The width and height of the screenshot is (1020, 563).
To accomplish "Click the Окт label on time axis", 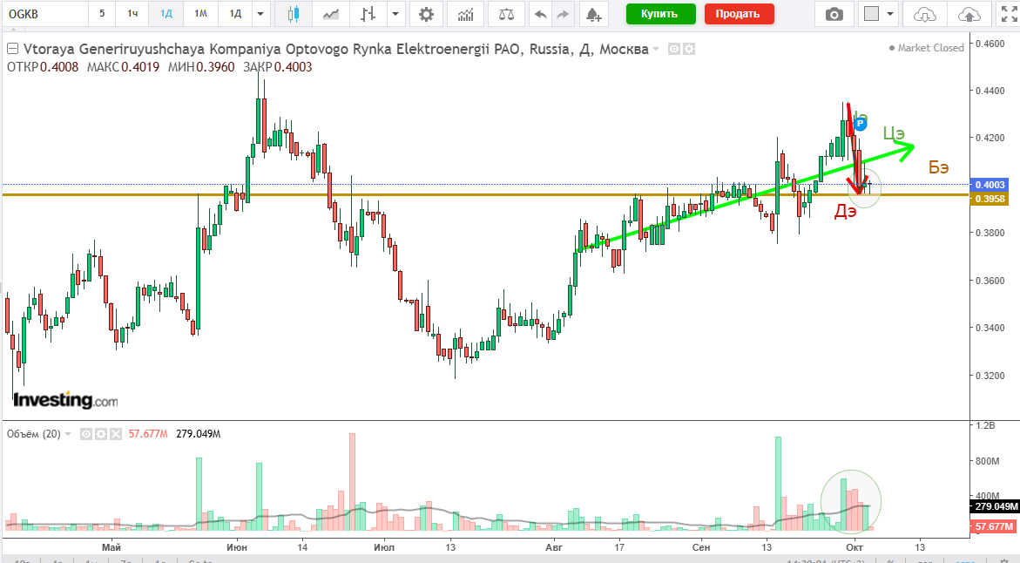I will tap(855, 547).
